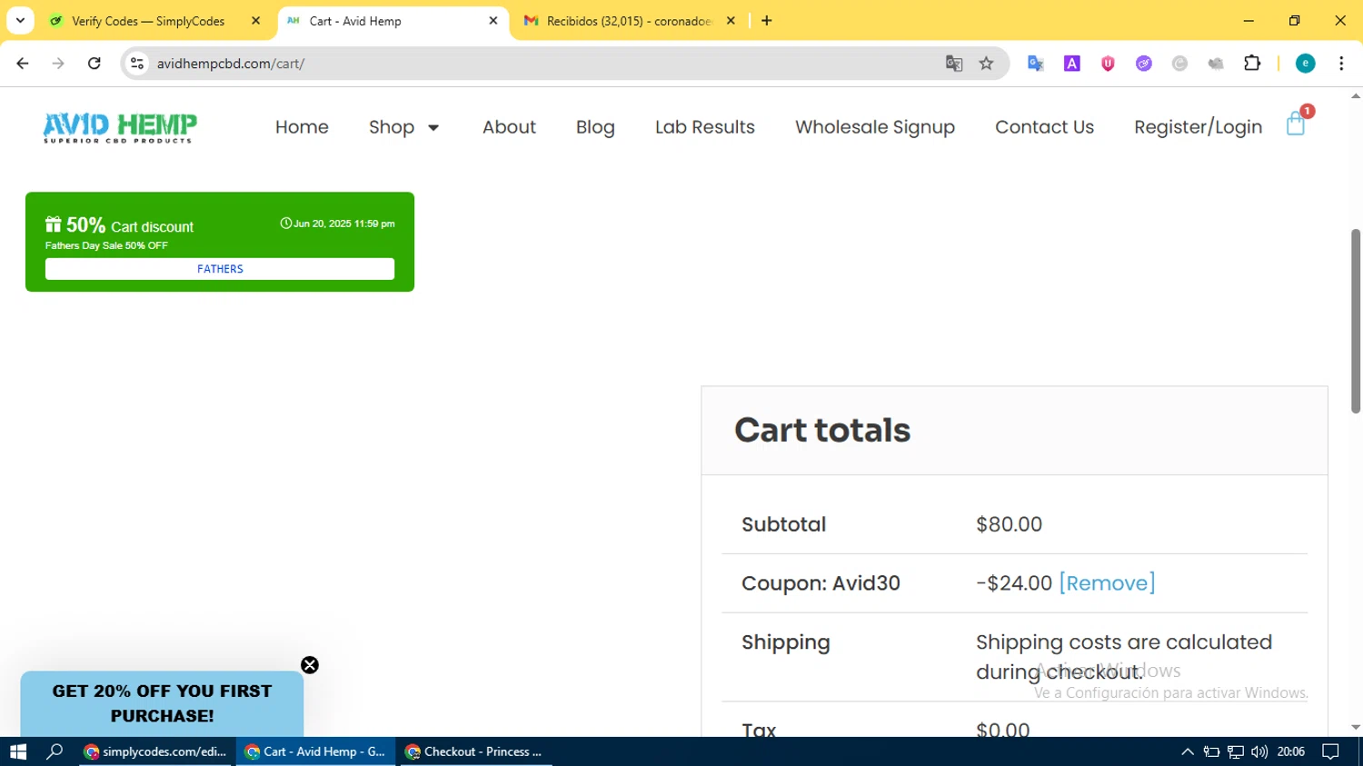
Task: Click the Cart totals heading
Action: [x=822, y=430]
